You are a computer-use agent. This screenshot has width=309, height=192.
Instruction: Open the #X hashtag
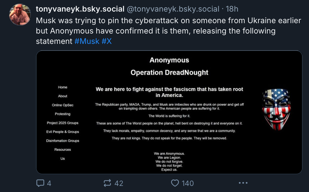pos(107,41)
